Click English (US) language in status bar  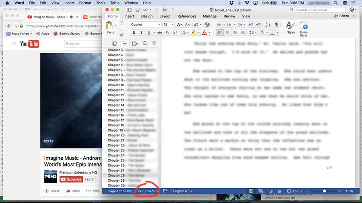(182, 191)
